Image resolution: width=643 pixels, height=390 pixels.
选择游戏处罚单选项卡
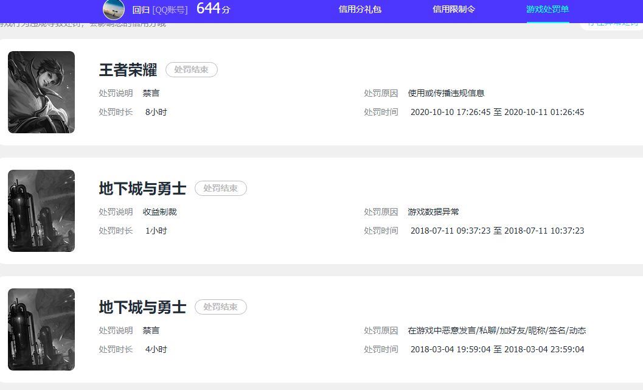click(x=547, y=10)
